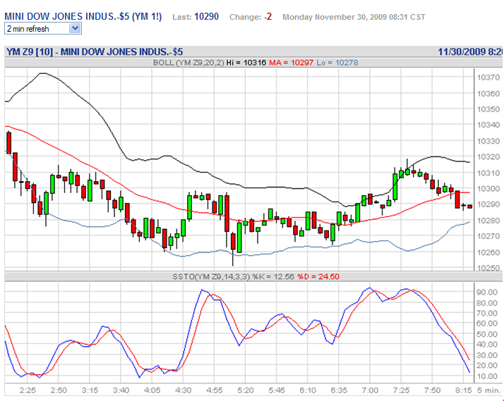Click the %D = 24.50 reading

tap(318, 276)
